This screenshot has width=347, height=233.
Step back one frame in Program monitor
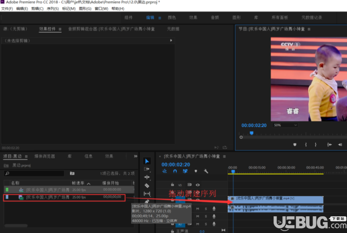click(x=340, y=144)
